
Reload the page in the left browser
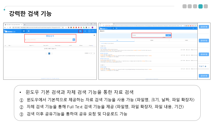(x=10, y=27)
